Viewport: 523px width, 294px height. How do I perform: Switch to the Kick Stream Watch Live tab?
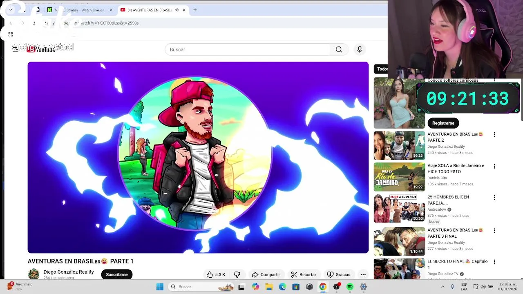coord(79,10)
